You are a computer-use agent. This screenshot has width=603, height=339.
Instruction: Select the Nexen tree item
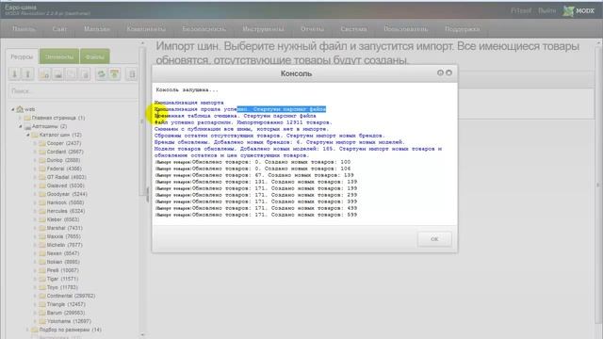[x=63, y=253]
